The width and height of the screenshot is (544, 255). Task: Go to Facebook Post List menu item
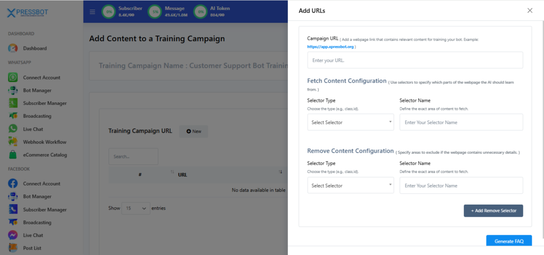click(32, 248)
